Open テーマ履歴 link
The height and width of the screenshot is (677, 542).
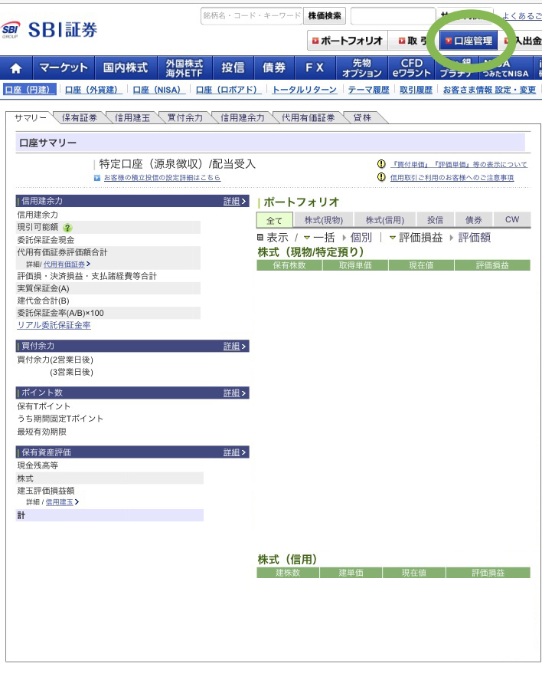click(x=369, y=90)
